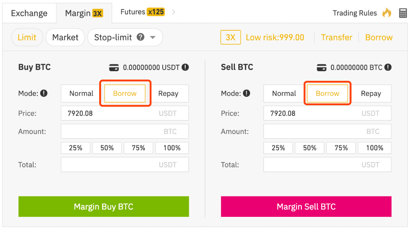Open the calculator icon at top right

[402, 13]
